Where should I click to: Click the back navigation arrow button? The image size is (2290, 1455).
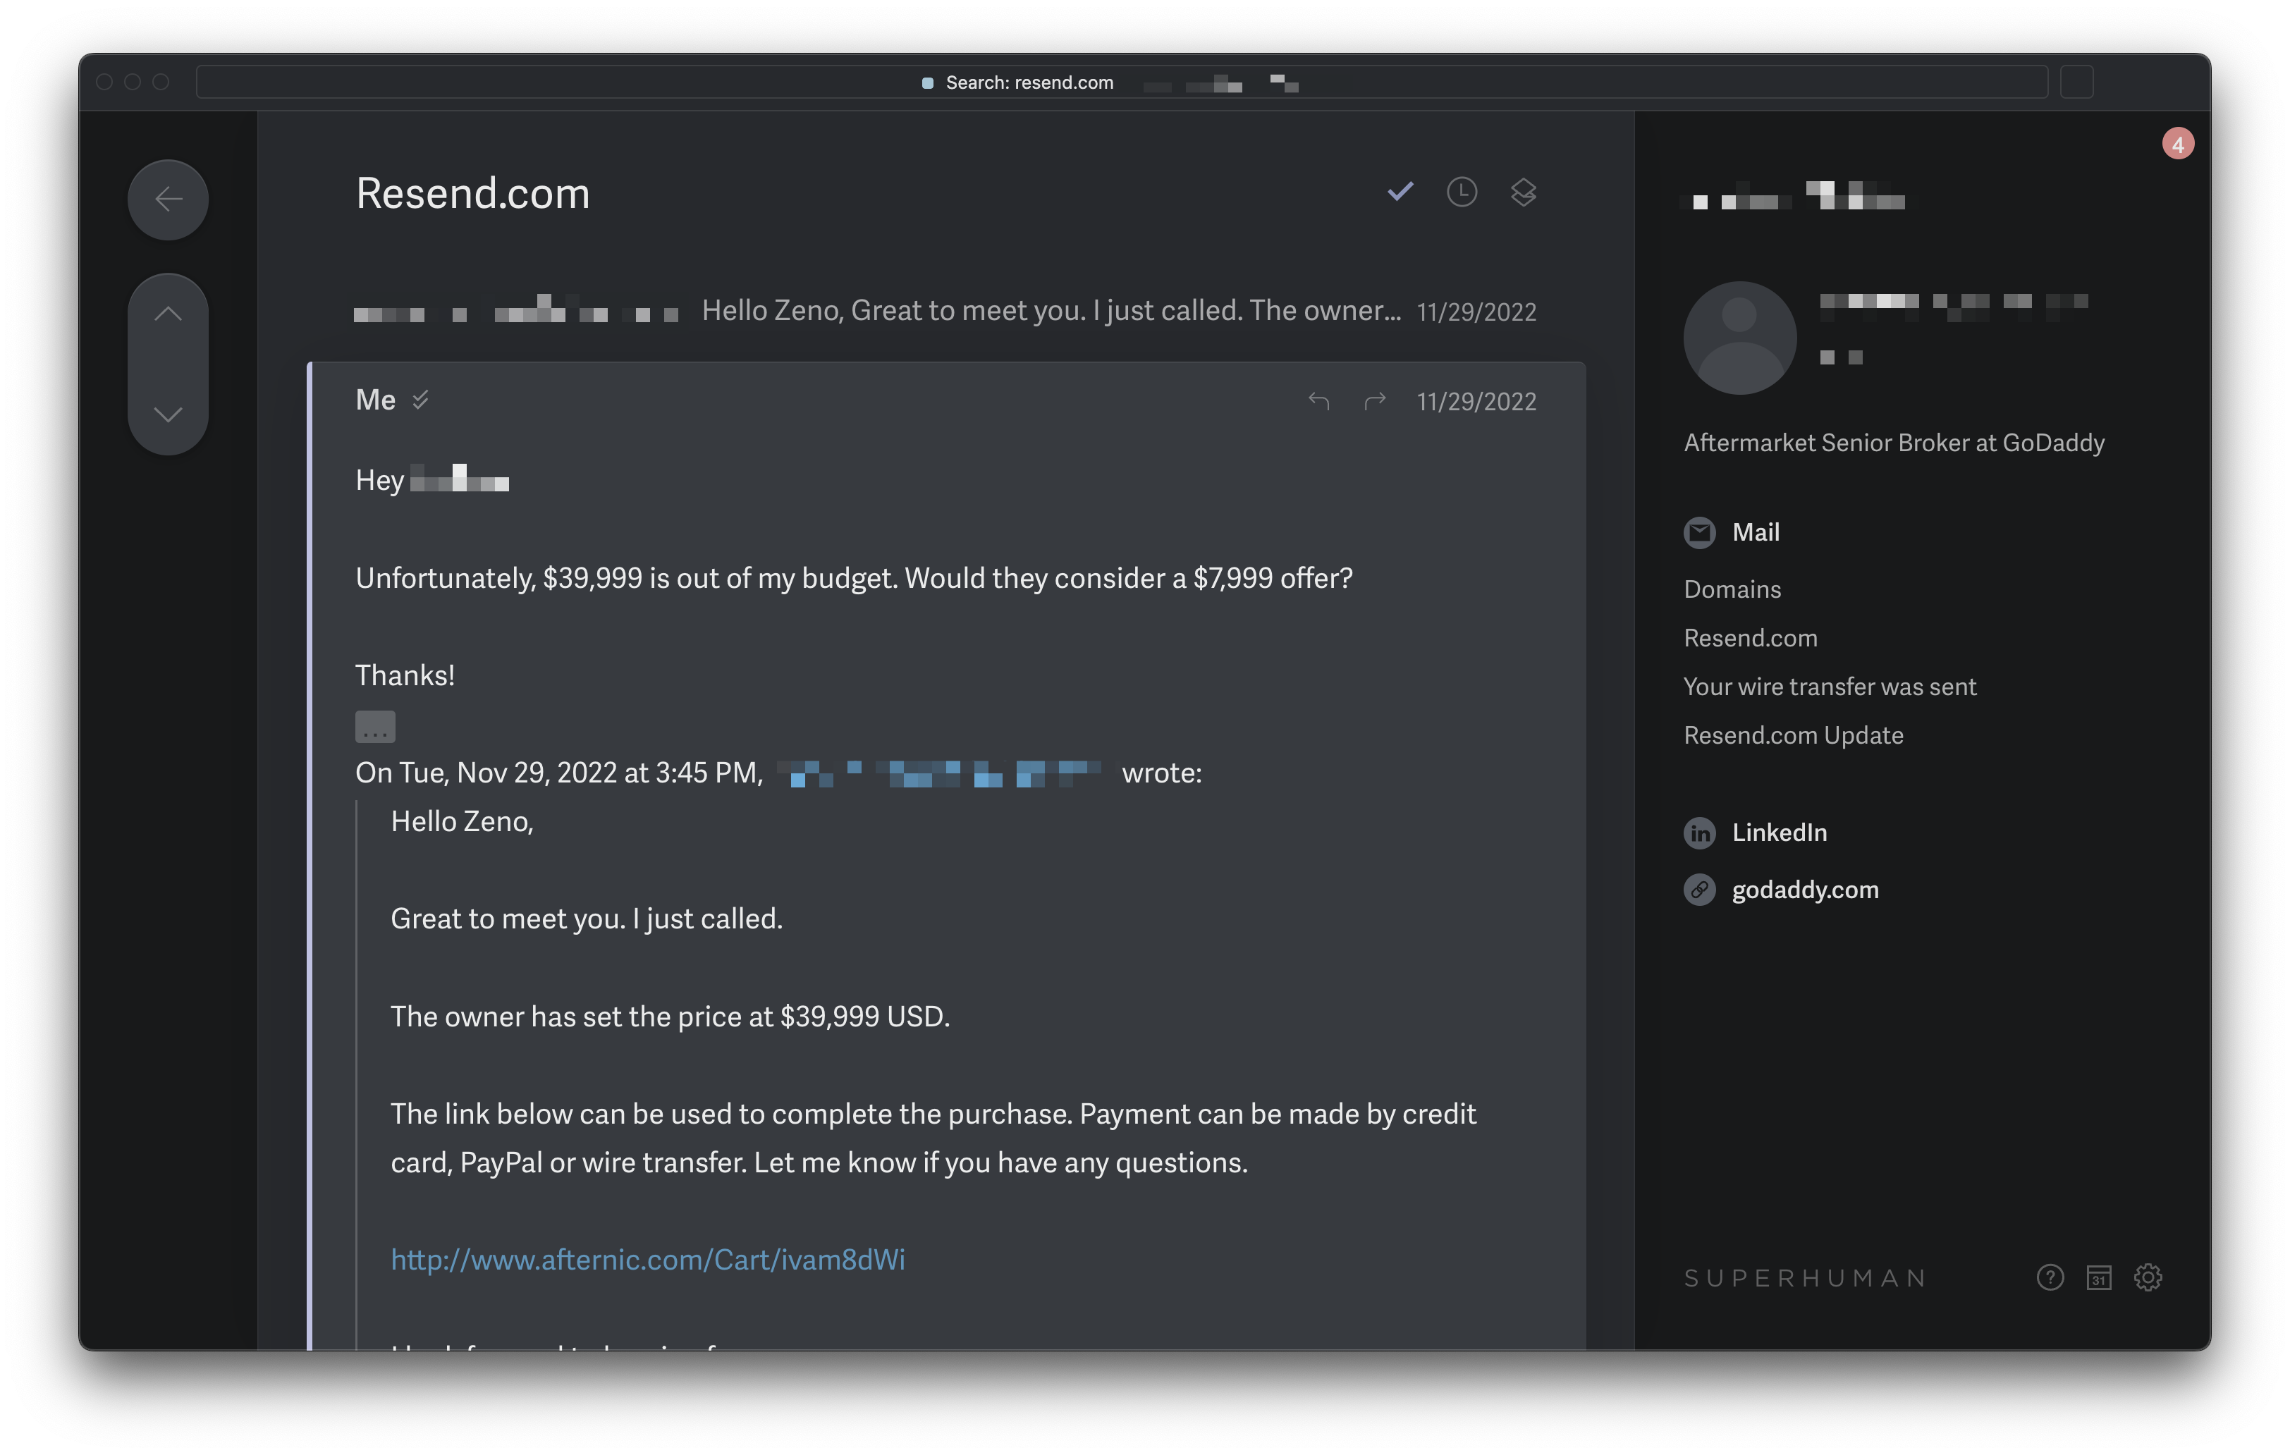pos(164,195)
